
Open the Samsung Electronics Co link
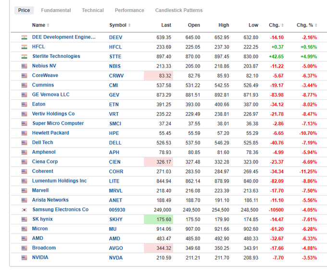click(61, 210)
